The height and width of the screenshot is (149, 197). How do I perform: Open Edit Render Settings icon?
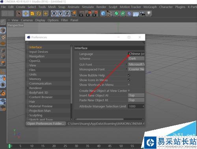click(x=95, y=13)
